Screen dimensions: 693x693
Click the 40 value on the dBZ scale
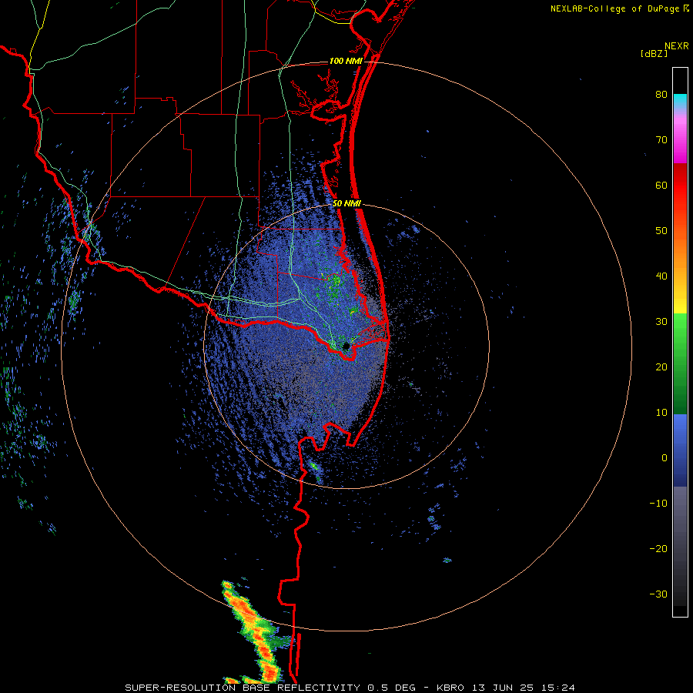(661, 276)
